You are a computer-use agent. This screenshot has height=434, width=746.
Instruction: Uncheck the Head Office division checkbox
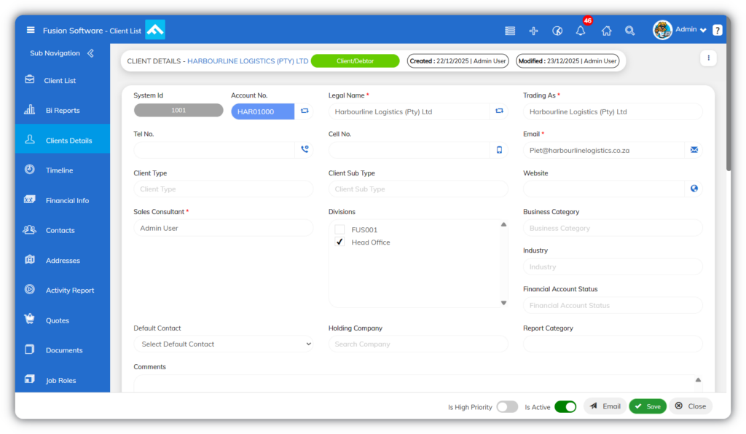pyautogui.click(x=339, y=242)
